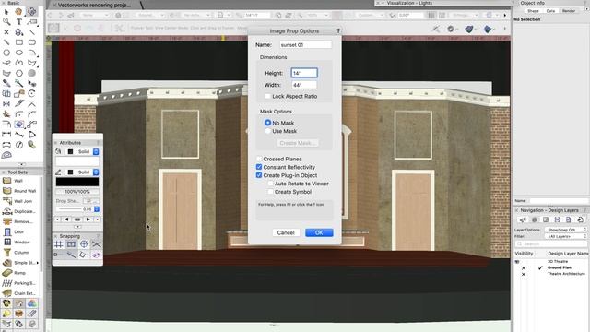Select the Flyover tool
Image resolution: width=590 pixels, height=332 pixels.
click(x=31, y=12)
